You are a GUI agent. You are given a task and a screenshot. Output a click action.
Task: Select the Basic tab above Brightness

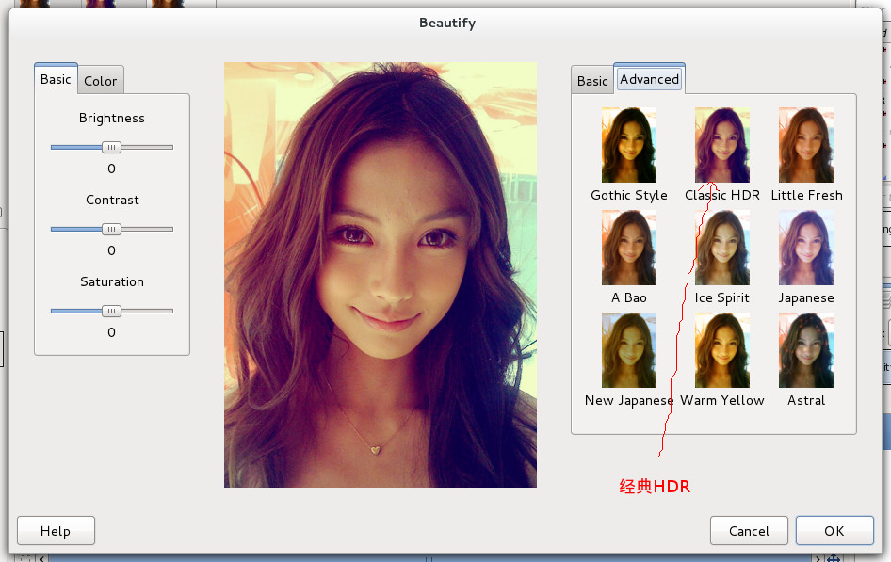56,79
